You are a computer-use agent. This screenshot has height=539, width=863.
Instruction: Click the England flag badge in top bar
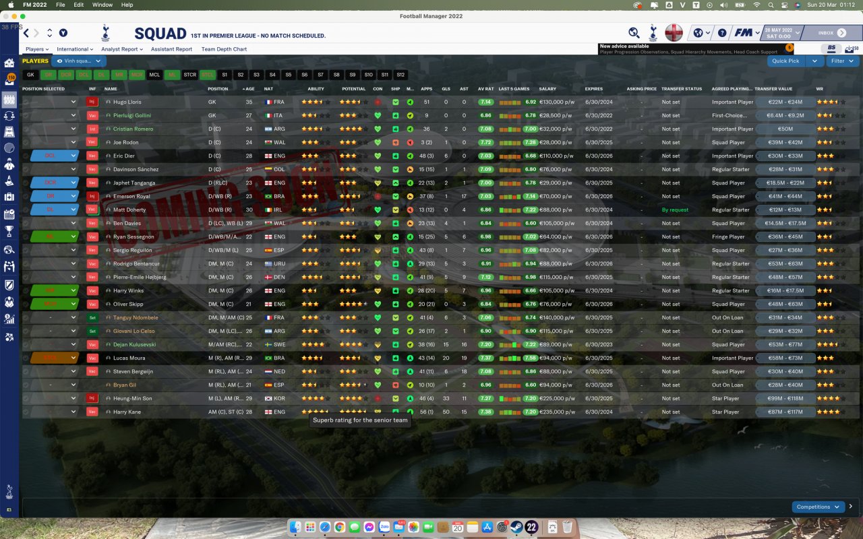coord(674,32)
